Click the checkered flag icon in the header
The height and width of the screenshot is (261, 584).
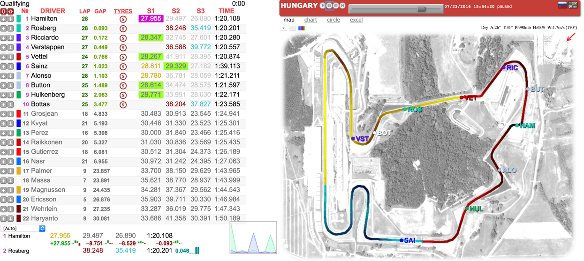pos(572,5)
